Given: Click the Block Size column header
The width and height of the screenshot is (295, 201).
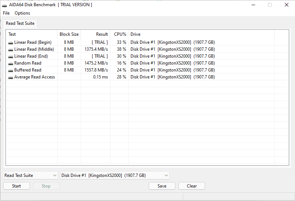Looking at the screenshot, I should point(69,34).
